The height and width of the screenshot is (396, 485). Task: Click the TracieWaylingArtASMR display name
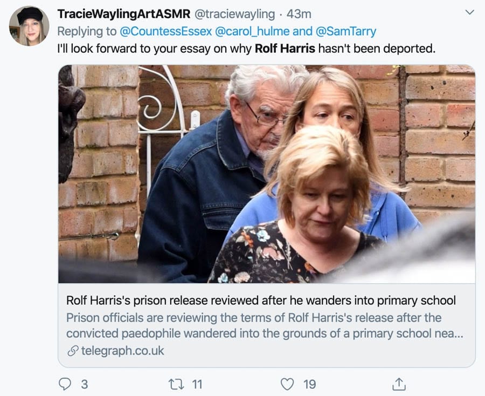click(123, 13)
